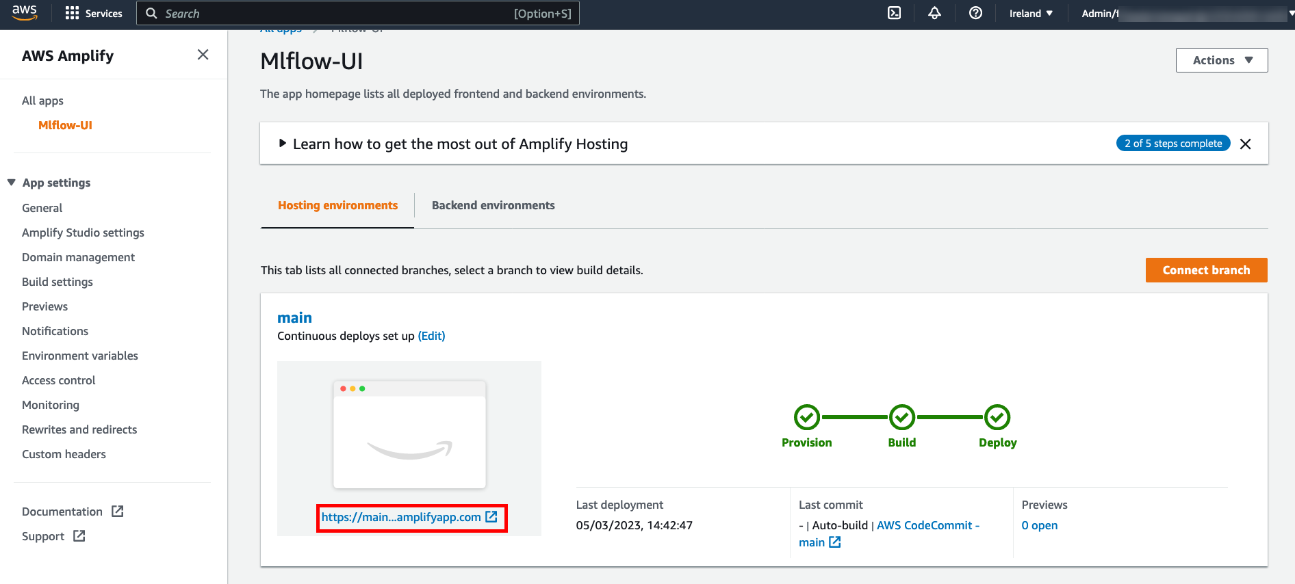
Task: Click the search magnifier icon
Action: (152, 13)
